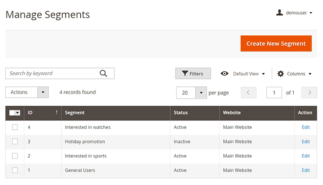Viewport: 323px width, 185px height.
Task: Open the Actions dropdown
Action: [27, 92]
